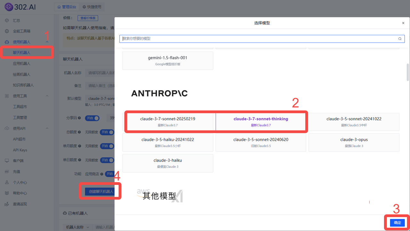Click the help icon beside 分享码
Image resolution: width=410 pixels, height=231 pixels.
[x=79, y=118]
